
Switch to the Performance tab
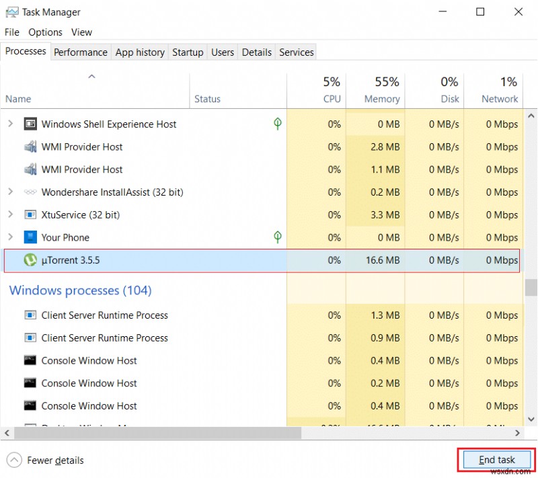click(80, 52)
